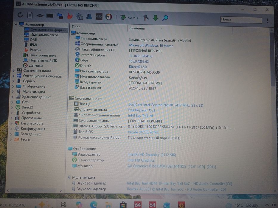
Task: Click Internet Explorer row icon
Action: point(77,54)
